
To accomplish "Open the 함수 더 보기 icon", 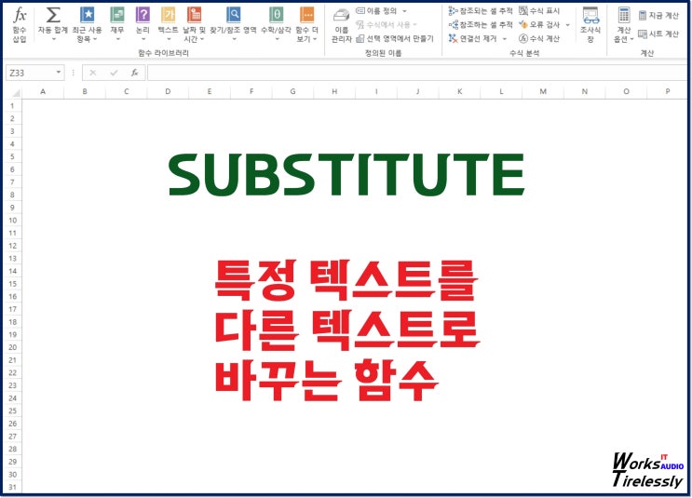I will pos(306,15).
